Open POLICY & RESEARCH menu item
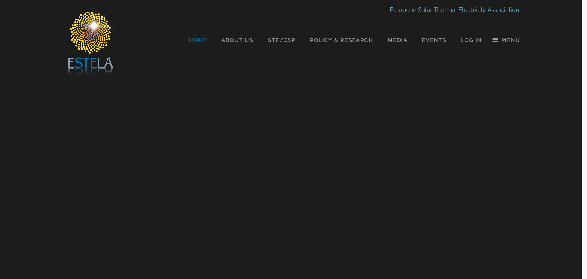The height and width of the screenshot is (279, 587). click(x=341, y=40)
